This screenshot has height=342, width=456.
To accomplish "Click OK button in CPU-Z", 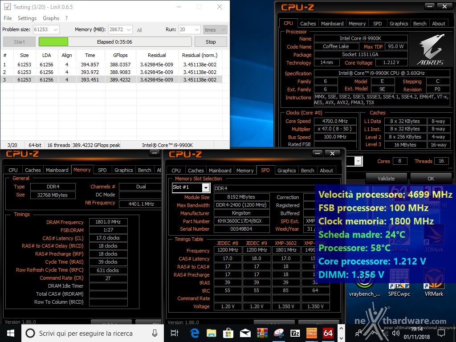I will [x=431, y=179].
